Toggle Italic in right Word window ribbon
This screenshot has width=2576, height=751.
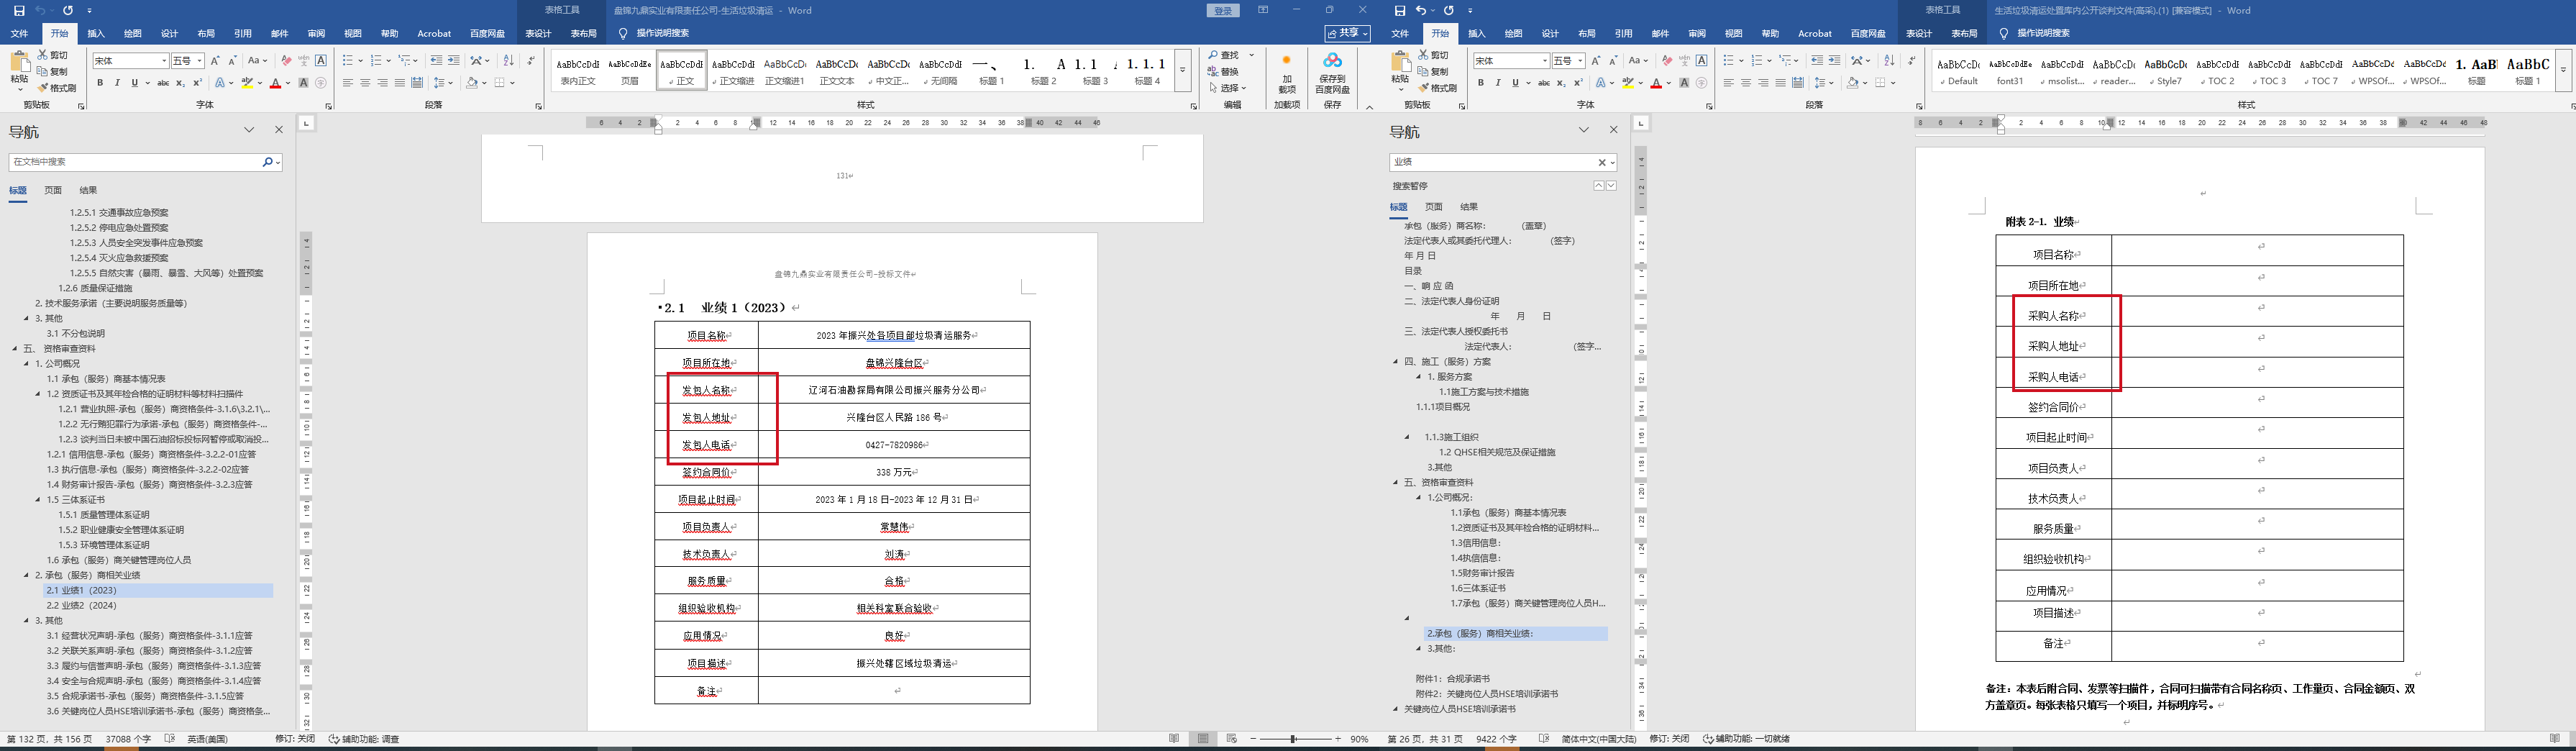[x=1498, y=83]
